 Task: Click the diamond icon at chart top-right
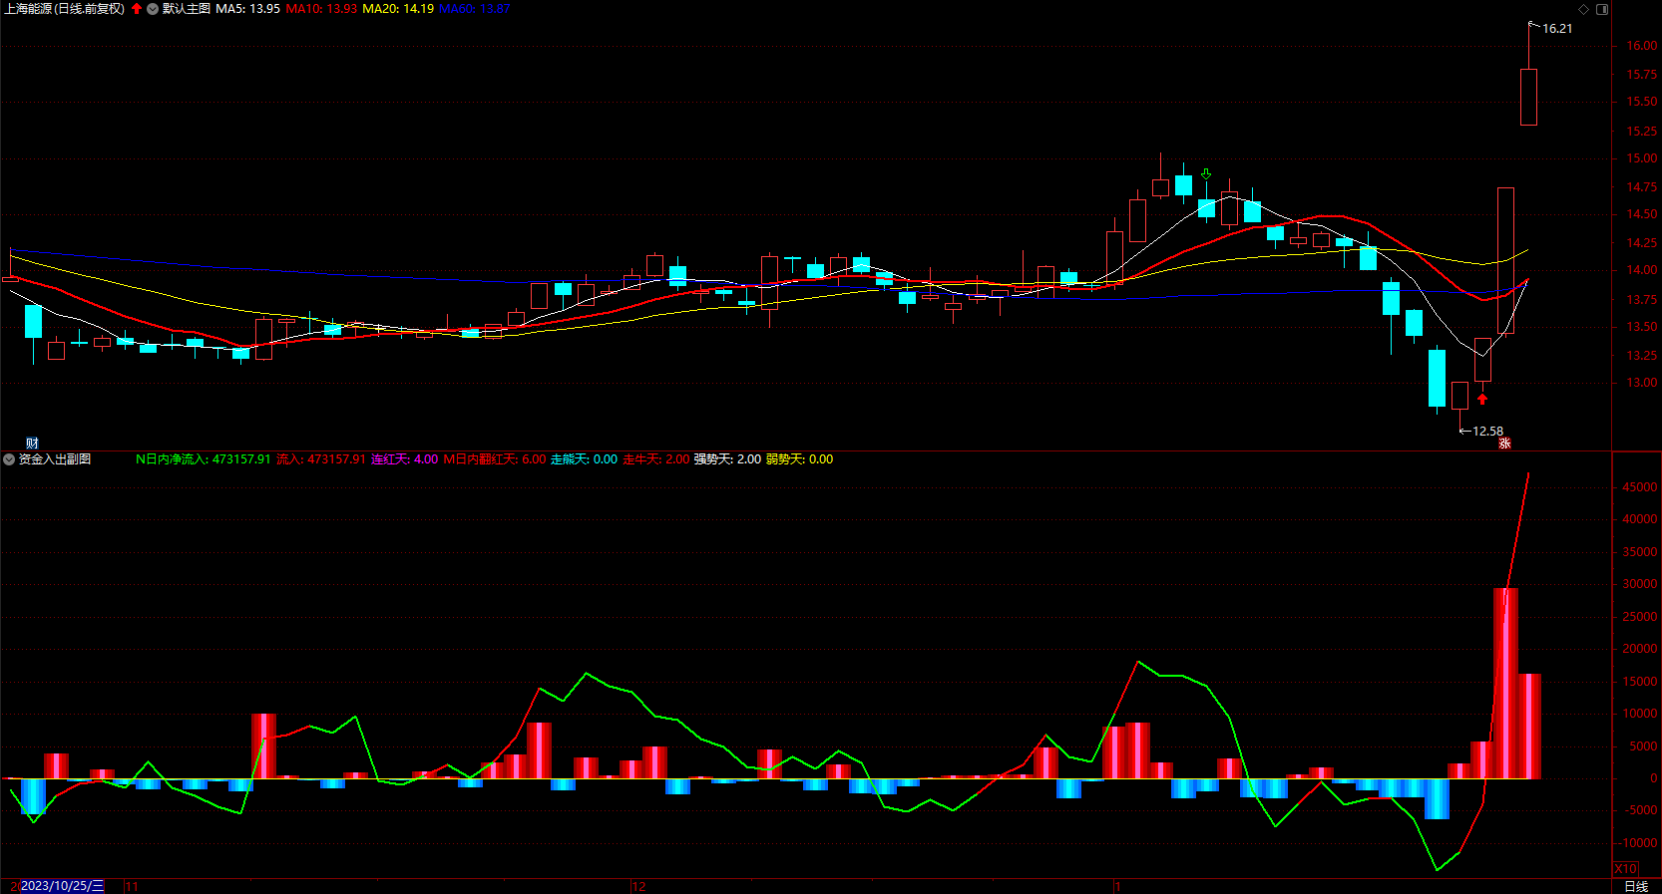coord(1583,9)
